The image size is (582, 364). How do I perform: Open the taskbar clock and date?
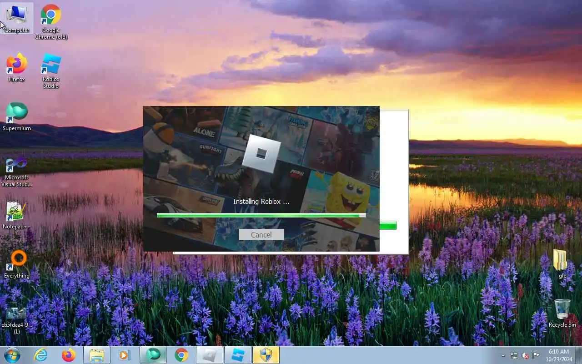tap(559, 355)
